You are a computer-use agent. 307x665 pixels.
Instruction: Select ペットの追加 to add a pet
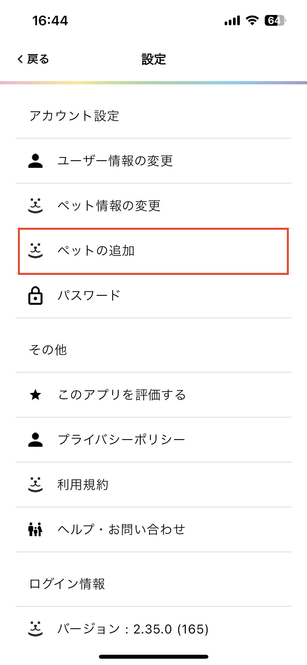pos(96,251)
